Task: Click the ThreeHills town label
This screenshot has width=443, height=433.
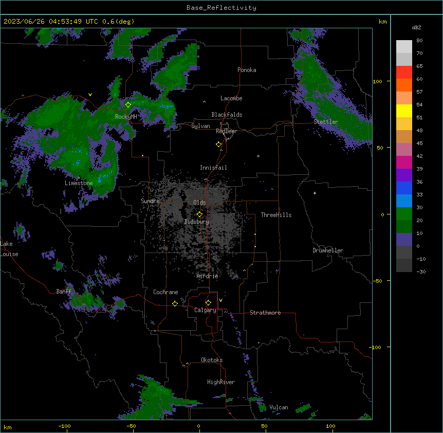Action: [x=276, y=215]
